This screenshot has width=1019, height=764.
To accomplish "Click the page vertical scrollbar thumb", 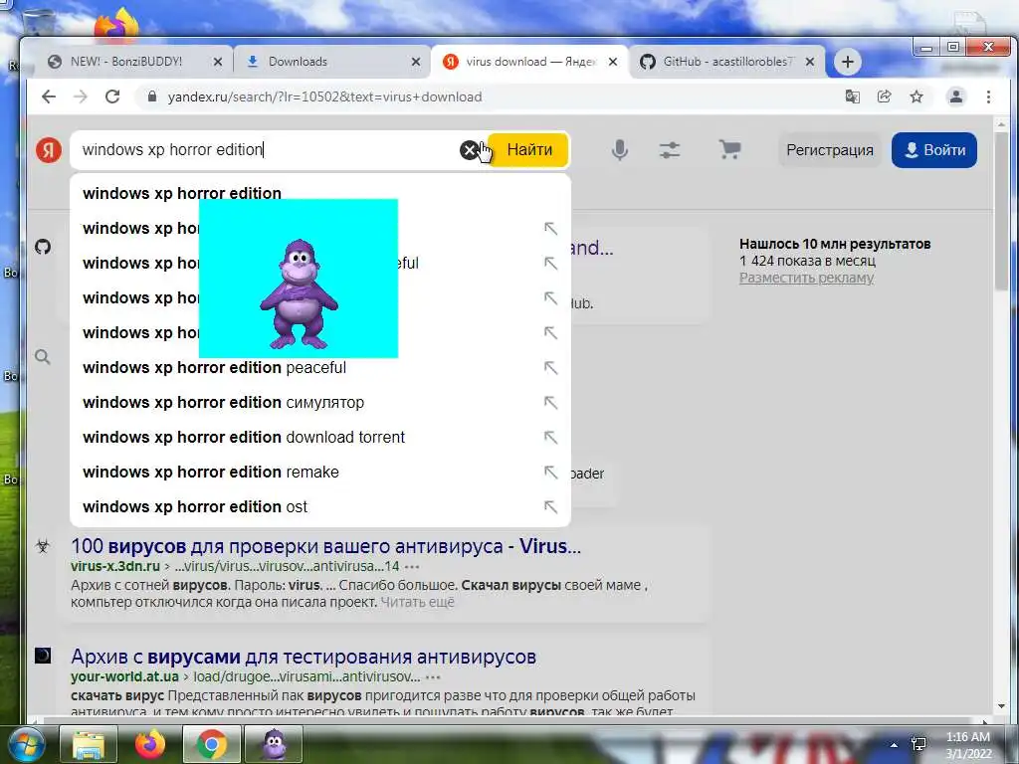I will point(1001,211).
